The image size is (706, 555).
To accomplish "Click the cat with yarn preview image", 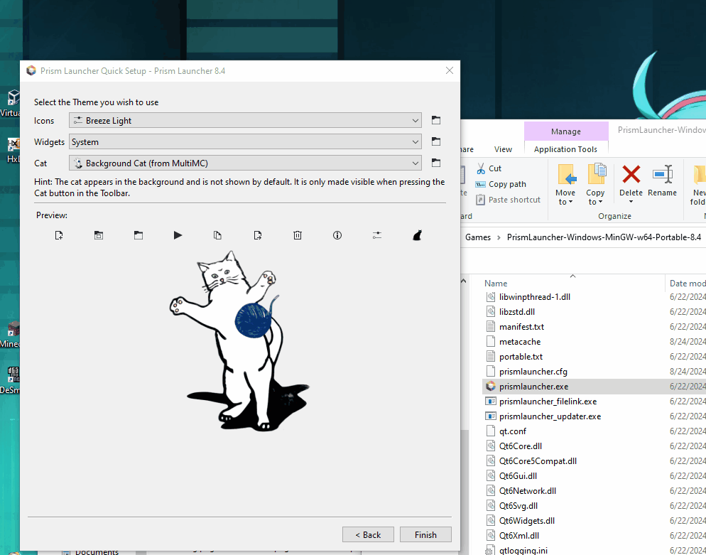I will point(239,340).
